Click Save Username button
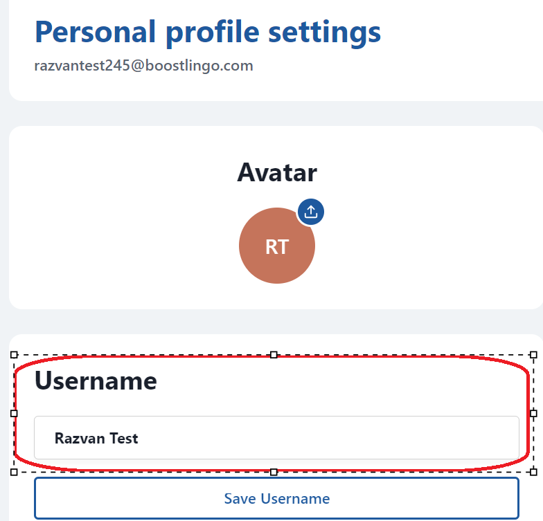 (x=277, y=498)
